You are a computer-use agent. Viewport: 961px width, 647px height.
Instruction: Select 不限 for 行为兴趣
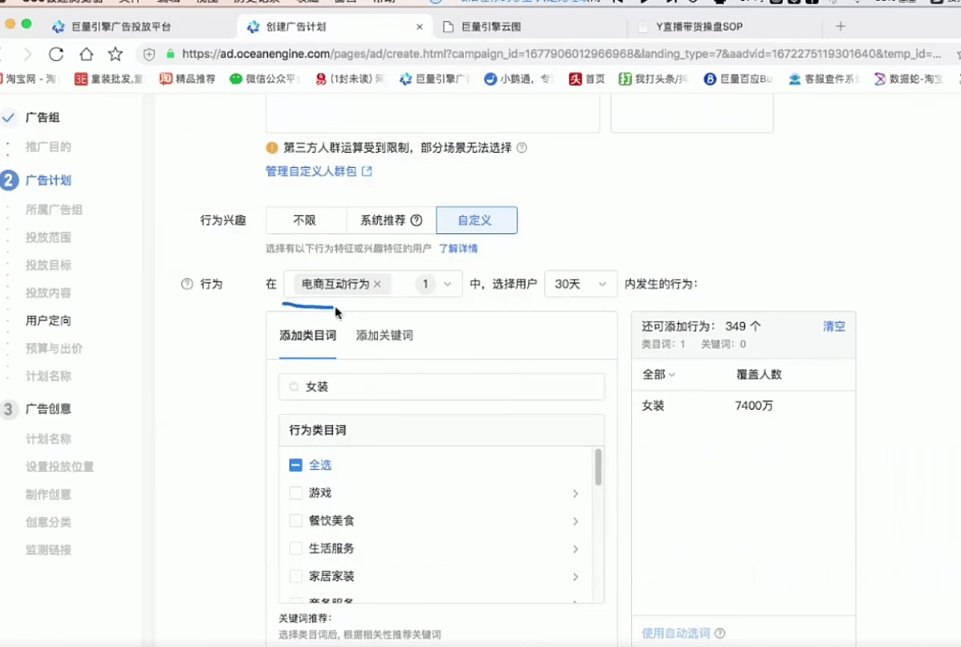tap(306, 221)
